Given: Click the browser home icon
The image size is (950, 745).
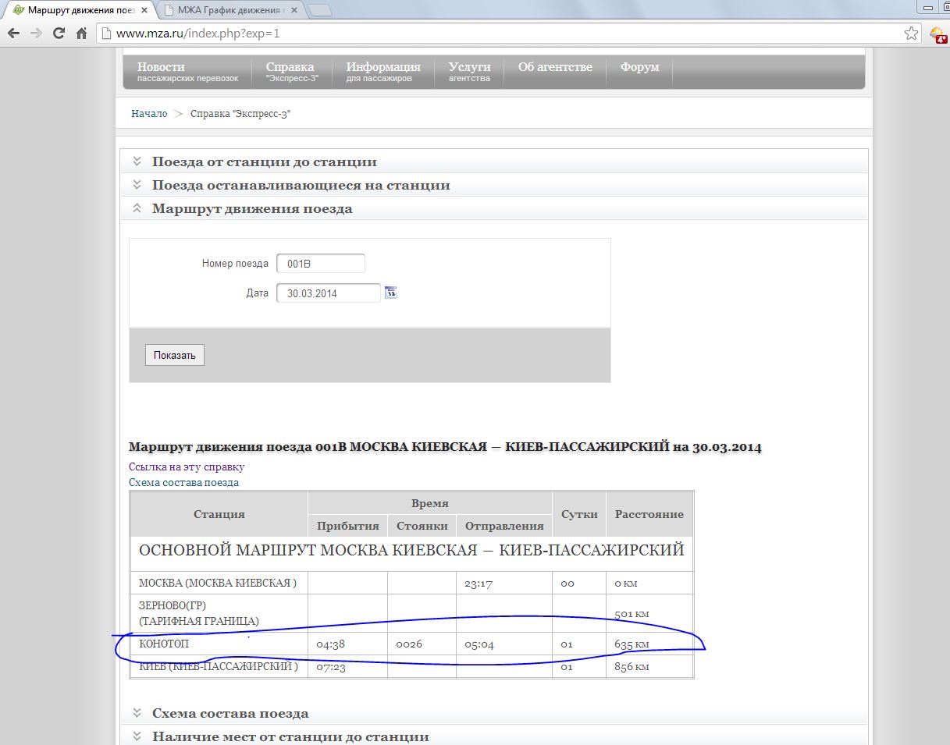Looking at the screenshot, I should click(x=81, y=34).
